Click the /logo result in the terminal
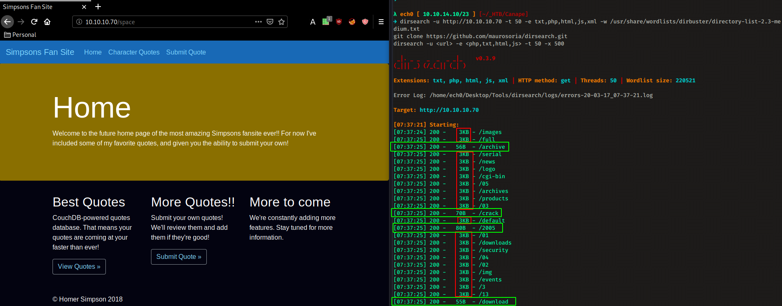 point(487,169)
